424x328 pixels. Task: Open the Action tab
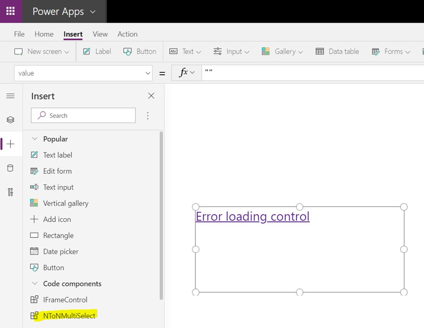(x=127, y=34)
